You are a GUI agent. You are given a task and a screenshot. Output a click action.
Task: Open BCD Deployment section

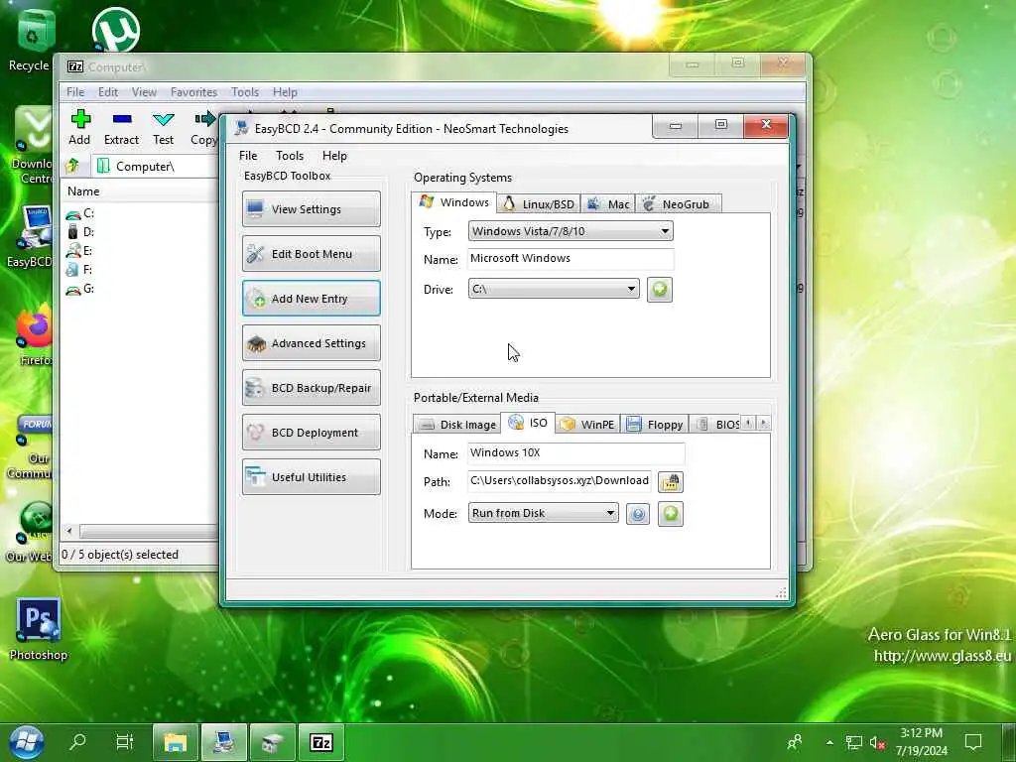coord(311,433)
